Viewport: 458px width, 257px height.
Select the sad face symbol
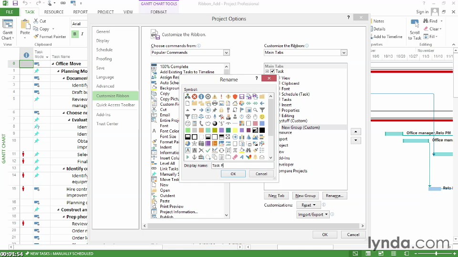click(188, 123)
